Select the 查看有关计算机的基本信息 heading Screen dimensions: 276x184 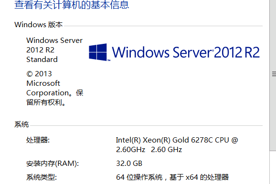pyautogui.click(x=72, y=4)
